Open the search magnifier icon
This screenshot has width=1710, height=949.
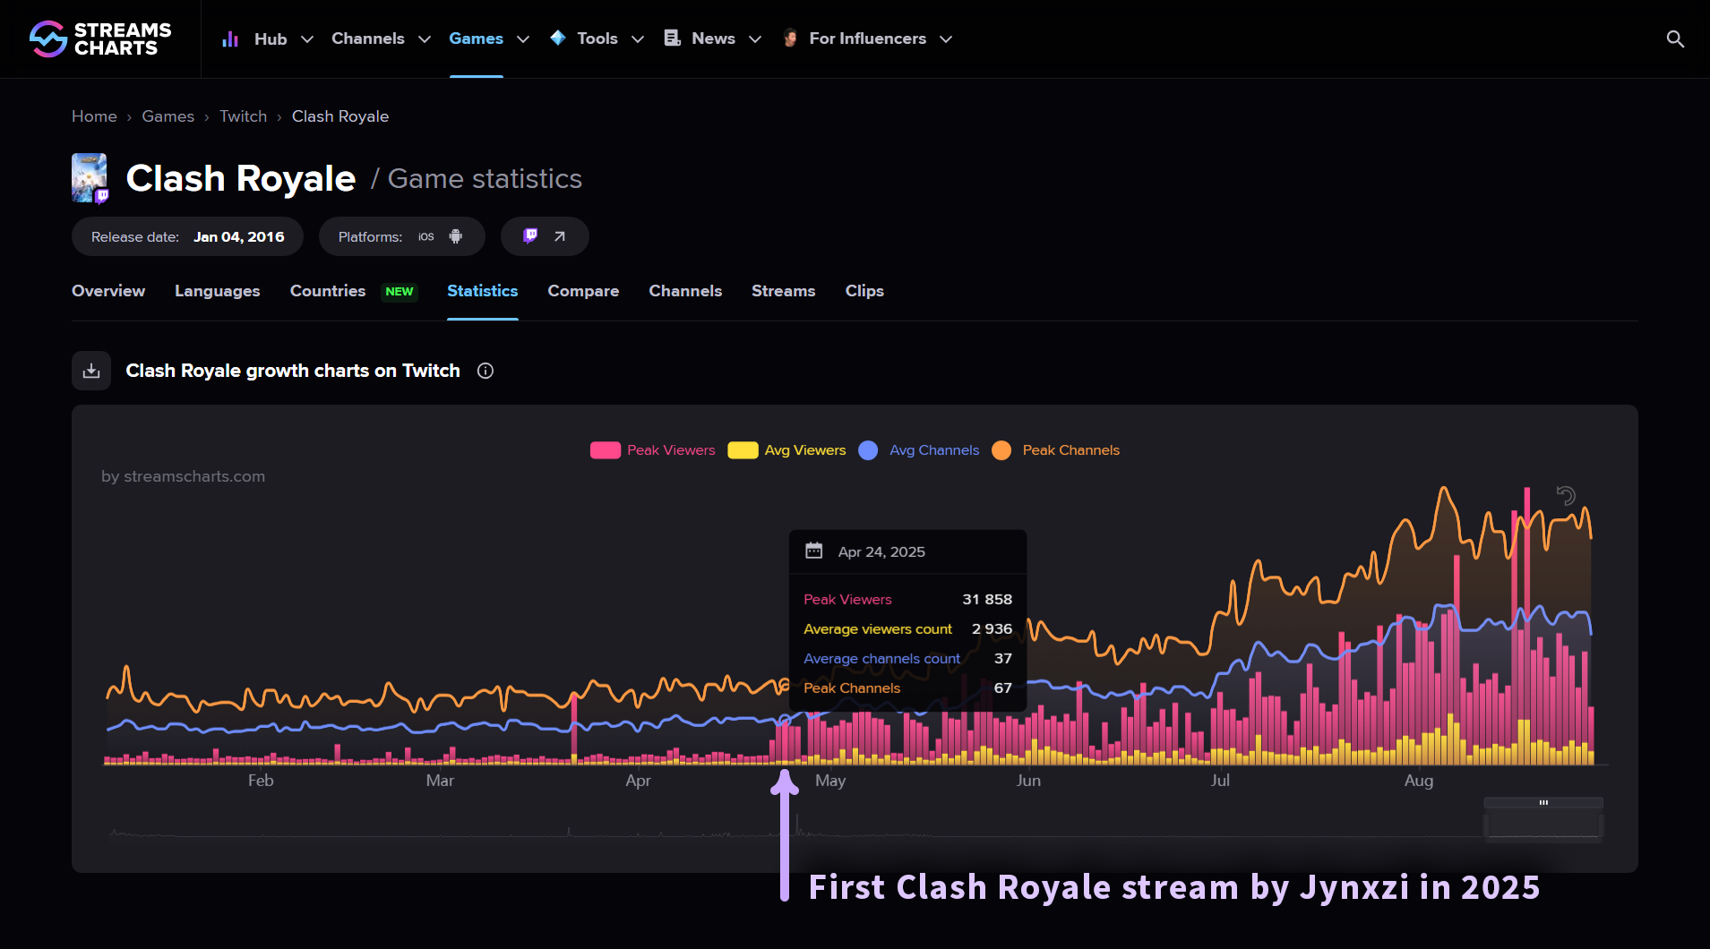click(1674, 38)
